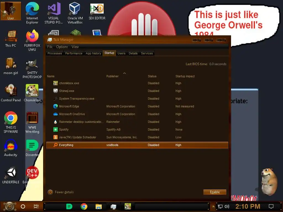Click the 2:10 PM taskbar clock
This screenshot has height=212, width=283.
point(248,206)
